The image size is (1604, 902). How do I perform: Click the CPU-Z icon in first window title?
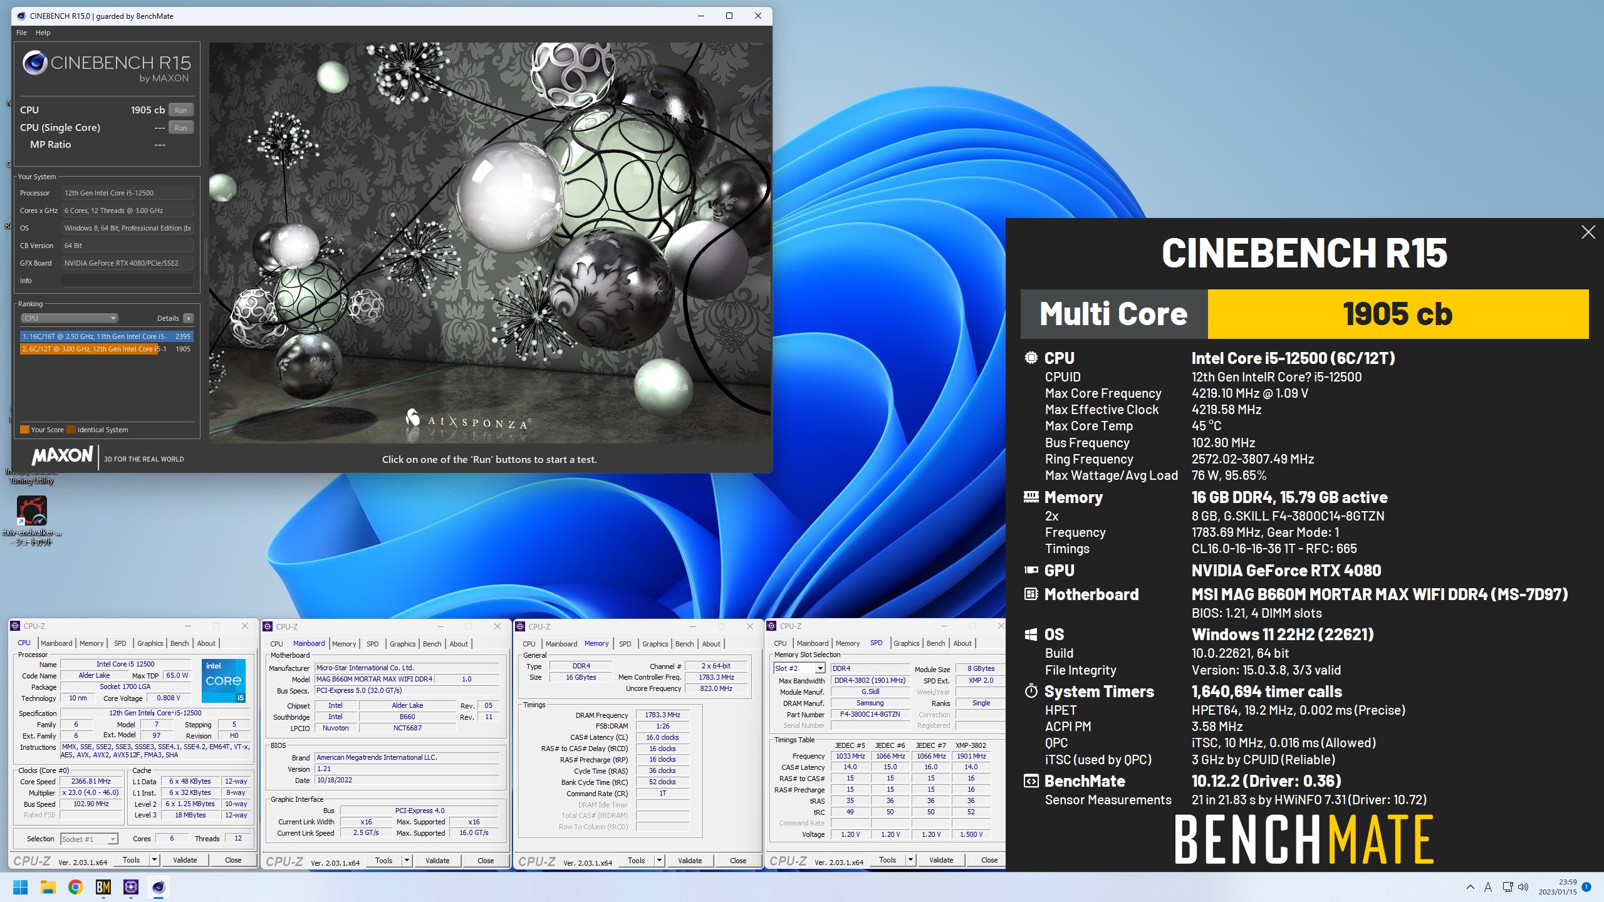point(15,626)
